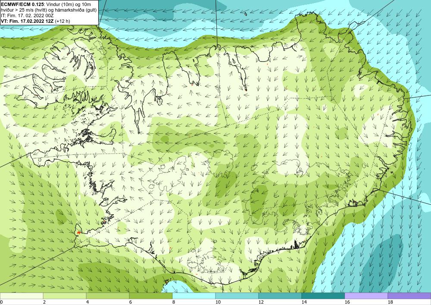Click the light purple 16–18 m/s legend swatch

(x=366, y=296)
